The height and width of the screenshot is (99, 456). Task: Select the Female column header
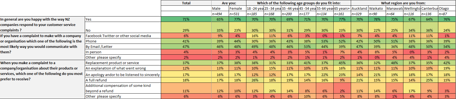click(237, 8)
